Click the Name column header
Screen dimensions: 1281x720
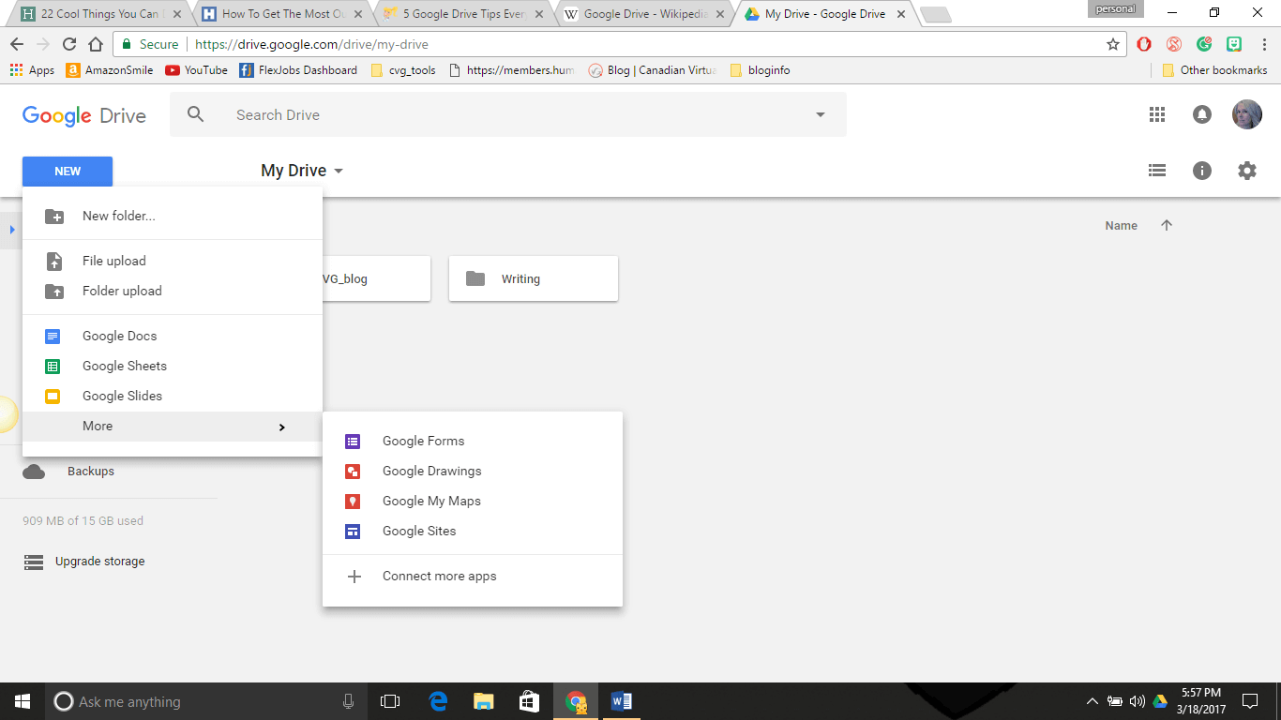point(1122,225)
